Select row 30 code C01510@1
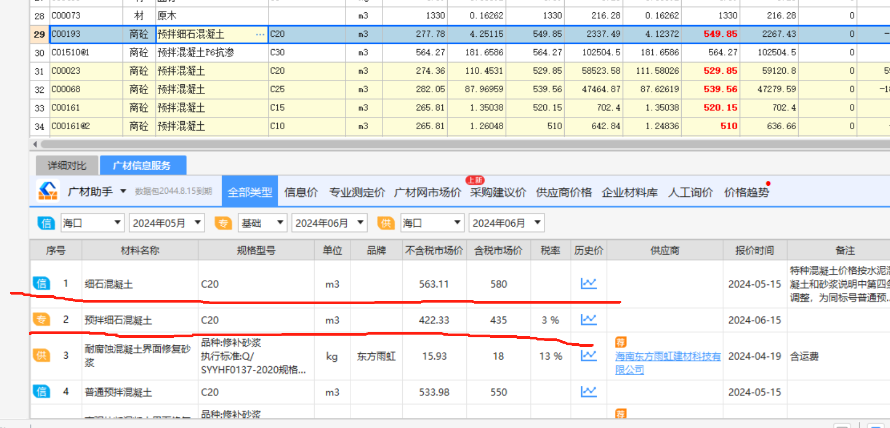Viewport: 890px width, 428px height. click(85, 52)
